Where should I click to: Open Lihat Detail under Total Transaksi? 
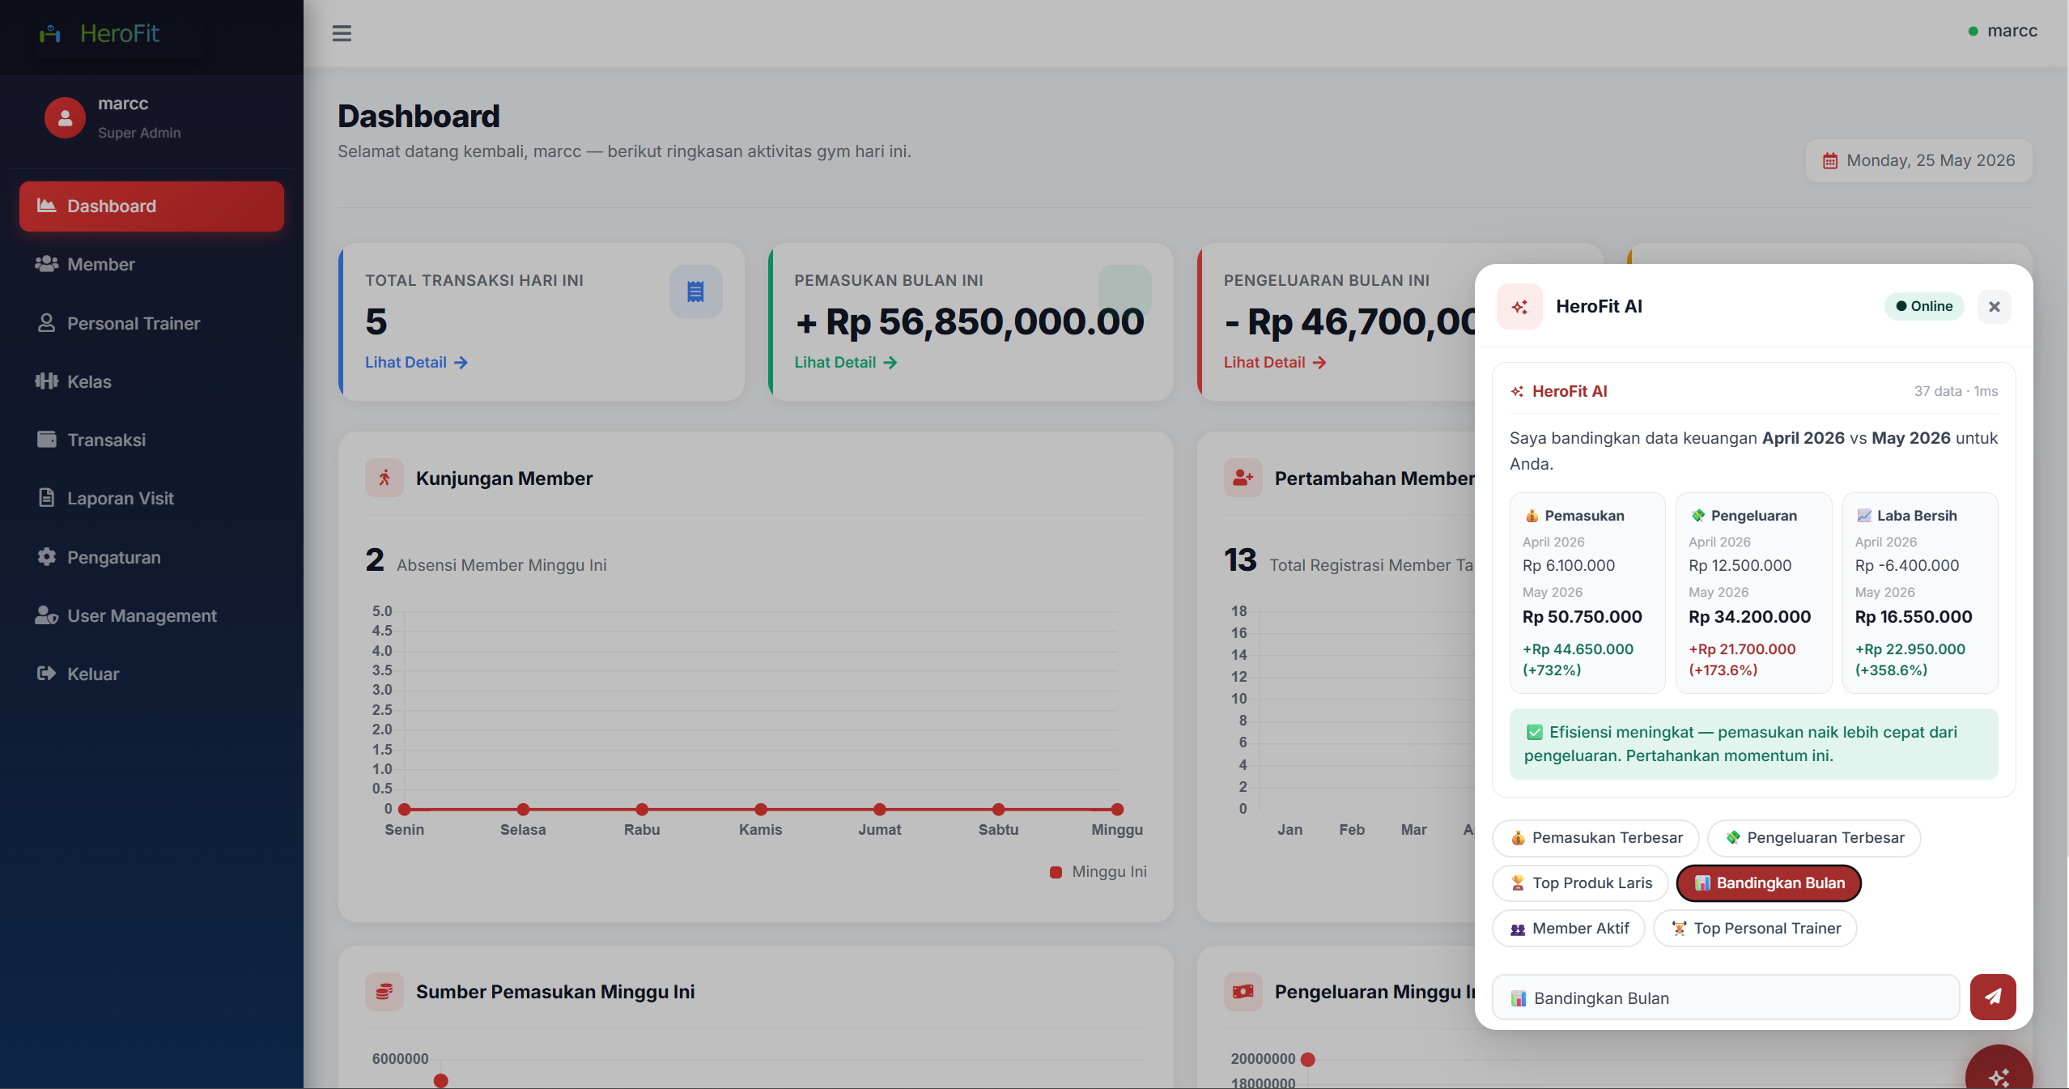(x=416, y=362)
